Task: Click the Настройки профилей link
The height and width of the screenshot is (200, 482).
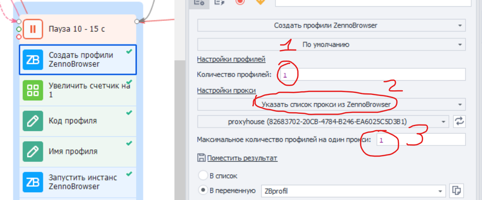Action: point(231,59)
